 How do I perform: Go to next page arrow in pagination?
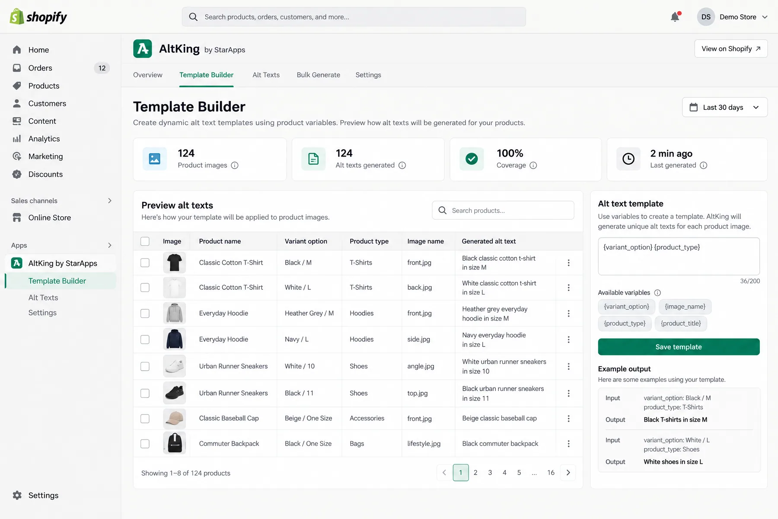(x=568, y=473)
